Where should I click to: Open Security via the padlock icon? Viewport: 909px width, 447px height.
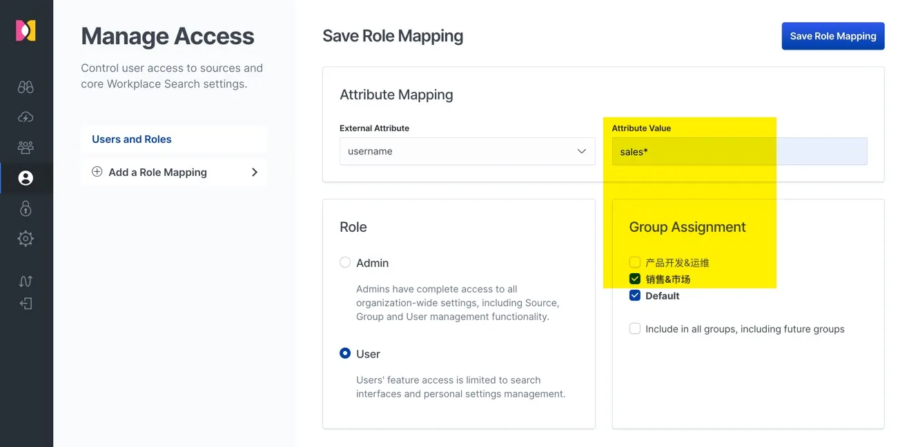[26, 208]
